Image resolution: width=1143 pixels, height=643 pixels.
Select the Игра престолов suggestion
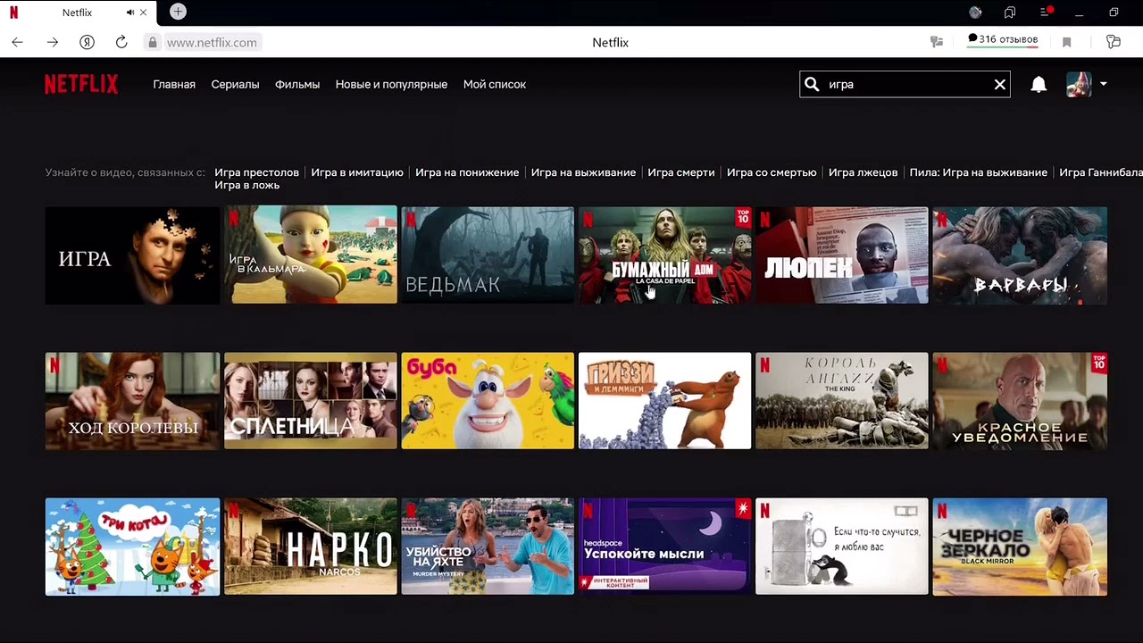(256, 172)
